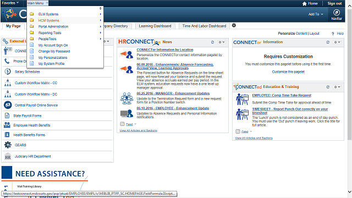Click Customize this pagelet link

(x=288, y=72)
